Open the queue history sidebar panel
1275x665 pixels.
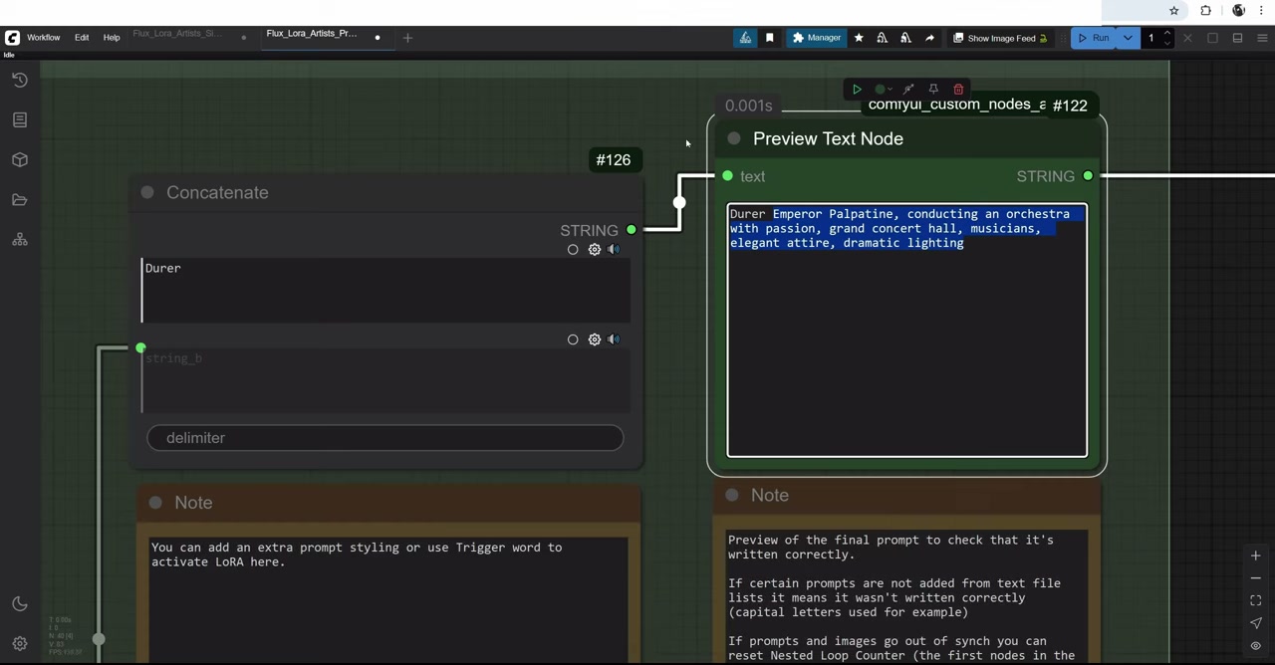[20, 80]
